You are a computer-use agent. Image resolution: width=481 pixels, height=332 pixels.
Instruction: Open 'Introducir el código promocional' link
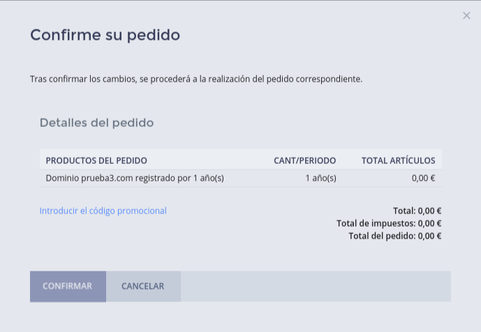pos(103,211)
